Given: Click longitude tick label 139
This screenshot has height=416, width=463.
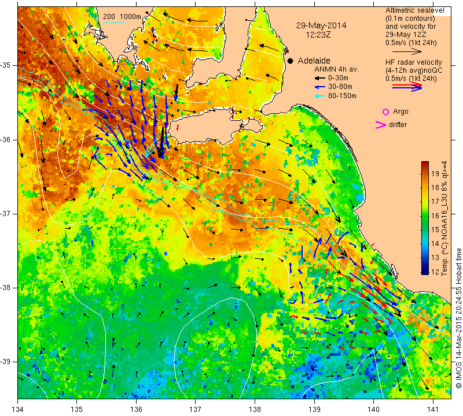Looking at the screenshot, I should click(314, 410).
